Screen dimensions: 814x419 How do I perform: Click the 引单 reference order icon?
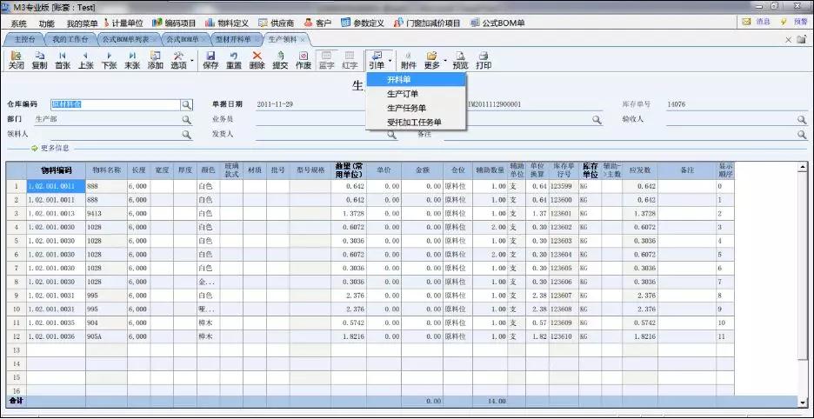tap(377, 61)
